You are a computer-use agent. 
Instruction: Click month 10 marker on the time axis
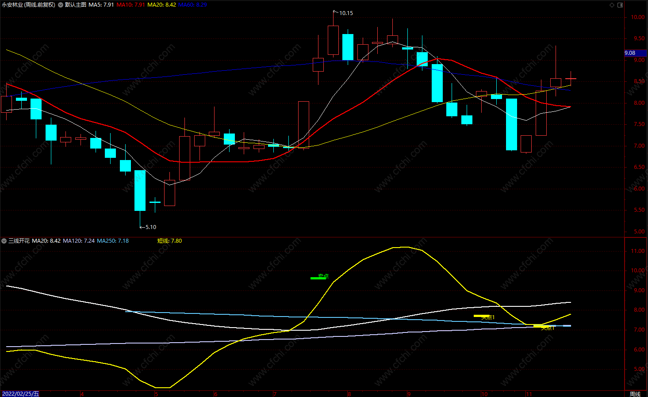(x=484, y=394)
